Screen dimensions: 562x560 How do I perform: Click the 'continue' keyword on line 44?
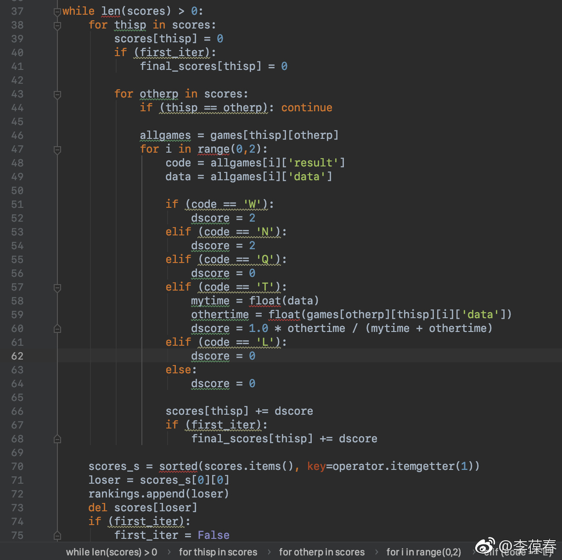306,108
